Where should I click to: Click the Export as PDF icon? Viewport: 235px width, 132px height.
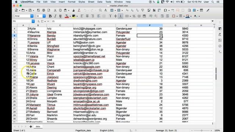(x=38, y=10)
